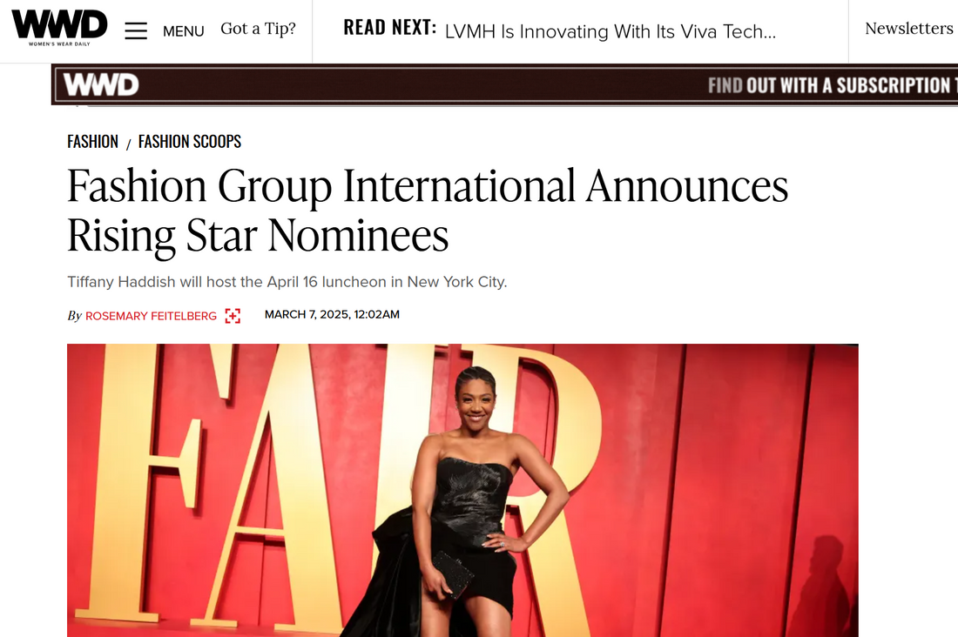Go to the Fashion Scoops breadcrumb
Screen dimensions: 958x637
pos(189,142)
